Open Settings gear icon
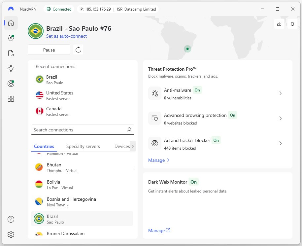The width and height of the screenshot is (302, 246). (11, 234)
